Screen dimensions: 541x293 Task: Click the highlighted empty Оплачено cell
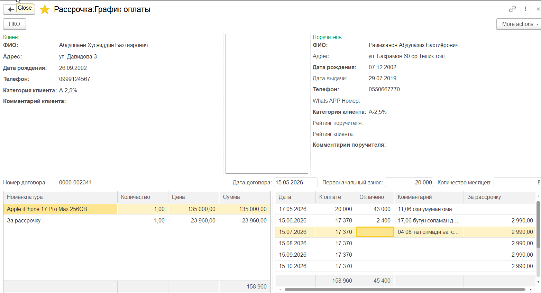point(375,232)
